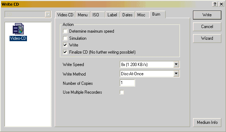
Task: Close the Write CD dialog
Action: coord(221,4)
